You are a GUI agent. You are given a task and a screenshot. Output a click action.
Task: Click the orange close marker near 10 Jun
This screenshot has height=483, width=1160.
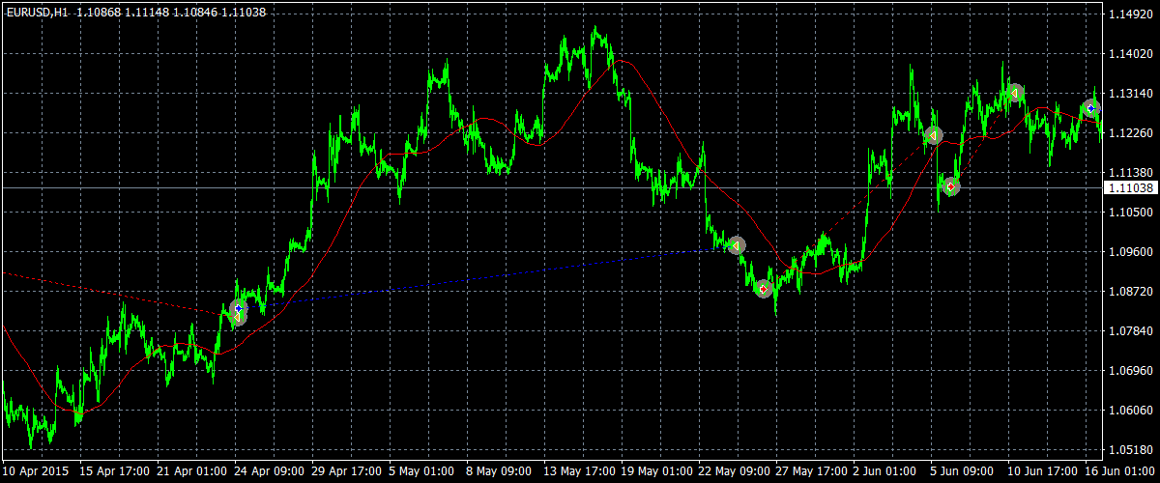click(1015, 93)
